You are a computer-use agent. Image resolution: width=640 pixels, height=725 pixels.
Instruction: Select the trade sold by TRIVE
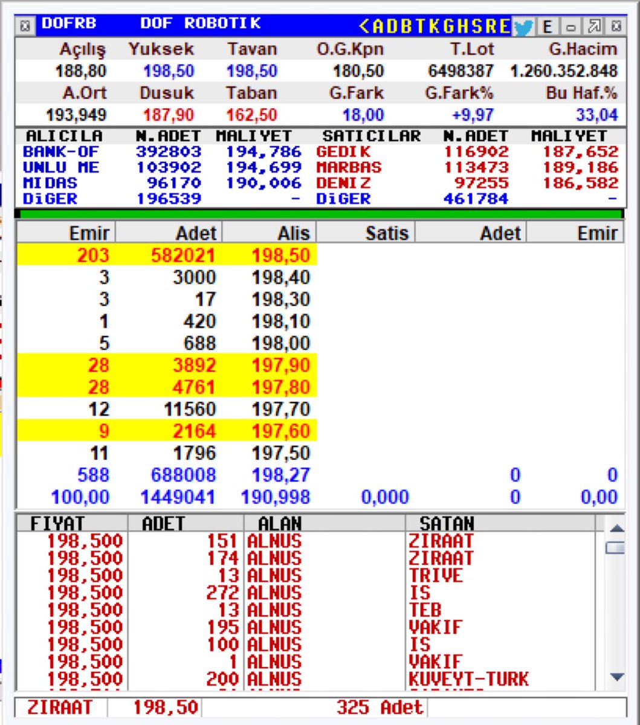click(x=306, y=575)
